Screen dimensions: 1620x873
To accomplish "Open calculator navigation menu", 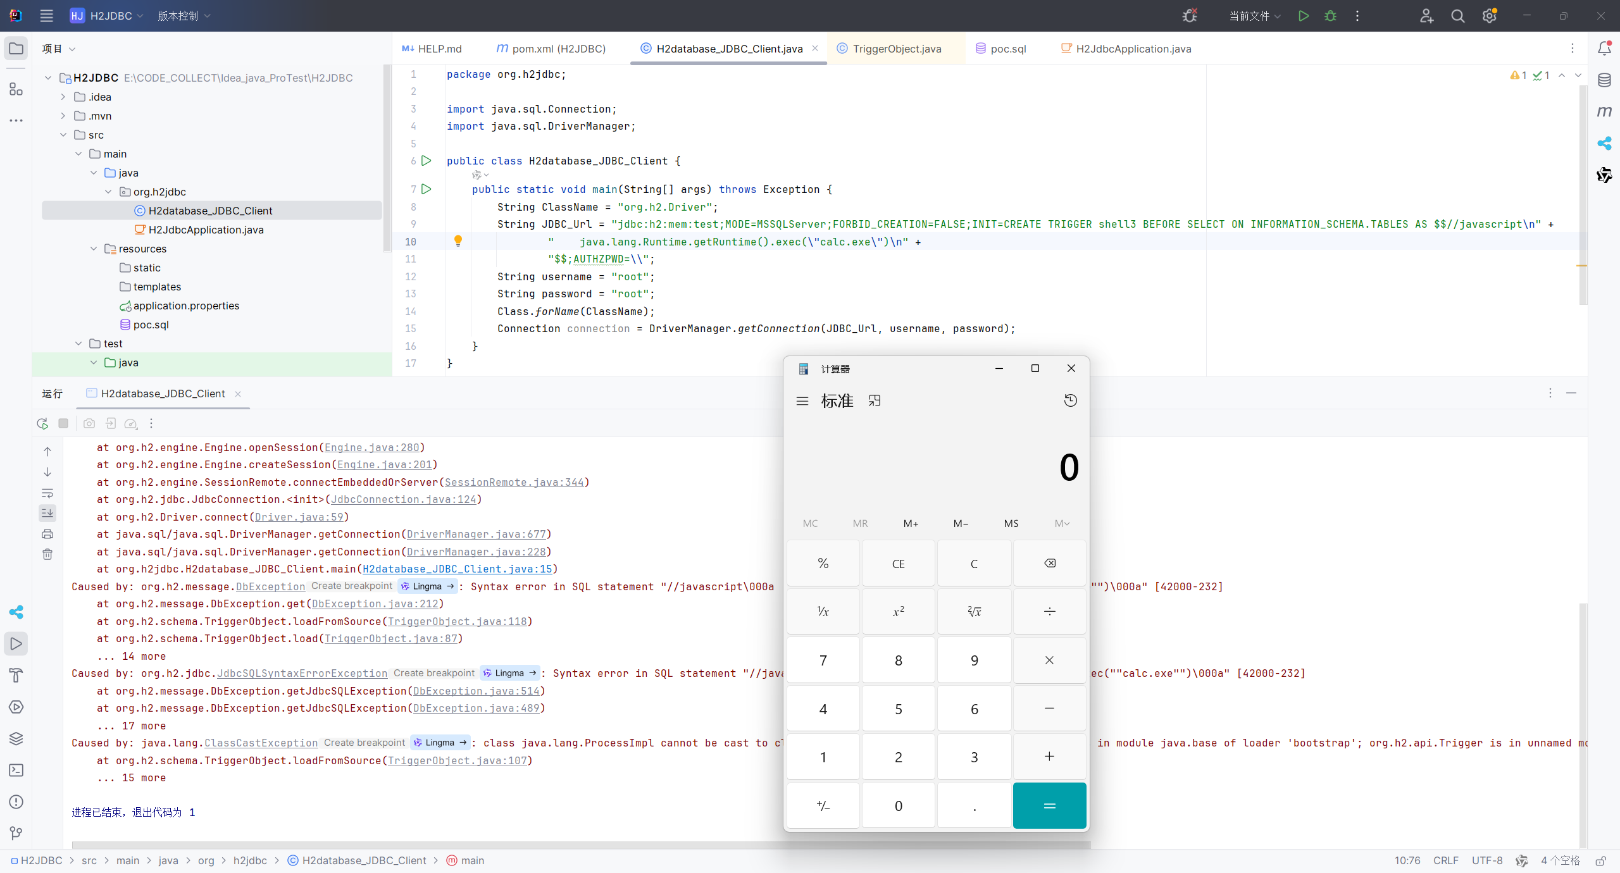I will (802, 401).
